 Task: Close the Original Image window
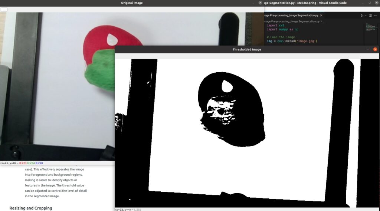[260, 3]
